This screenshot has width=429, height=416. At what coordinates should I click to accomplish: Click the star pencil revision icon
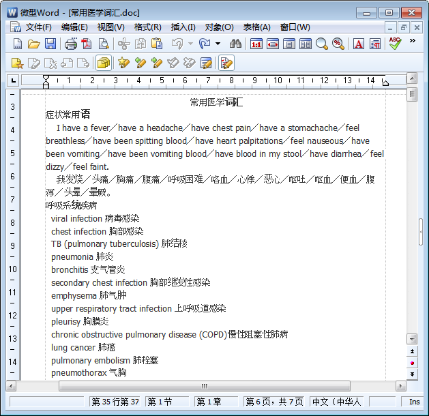123,63
